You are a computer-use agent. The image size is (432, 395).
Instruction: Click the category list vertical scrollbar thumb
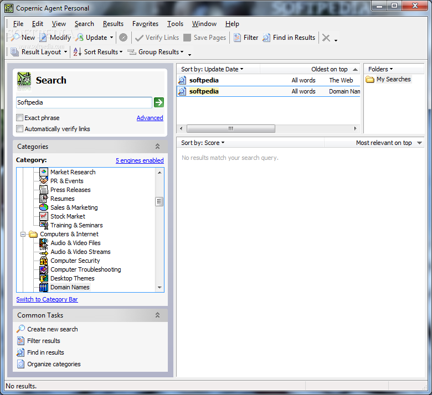coord(160,201)
